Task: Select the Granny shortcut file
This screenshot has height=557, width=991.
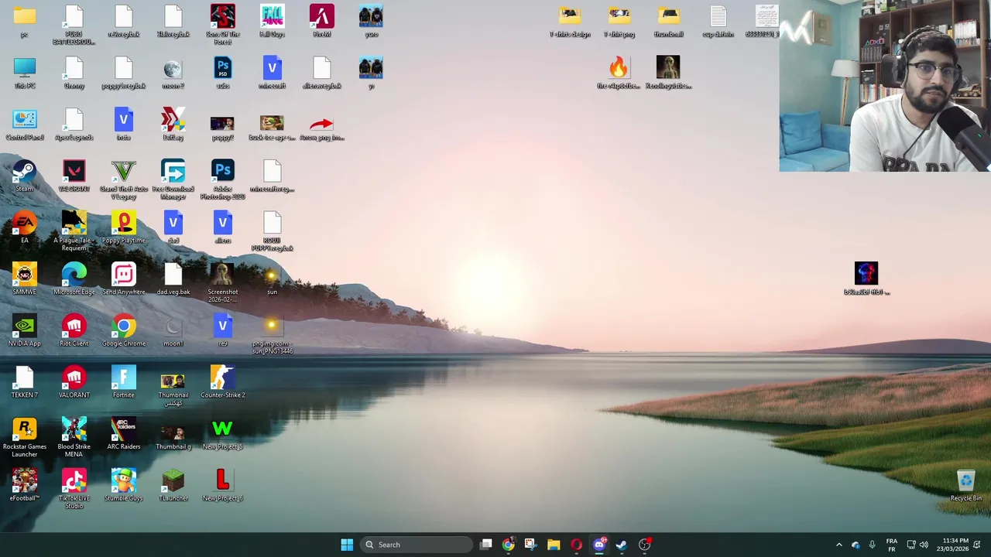Action: (x=74, y=73)
